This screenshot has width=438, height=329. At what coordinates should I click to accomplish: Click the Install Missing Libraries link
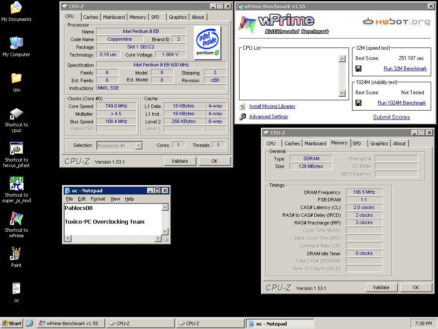pos(272,106)
